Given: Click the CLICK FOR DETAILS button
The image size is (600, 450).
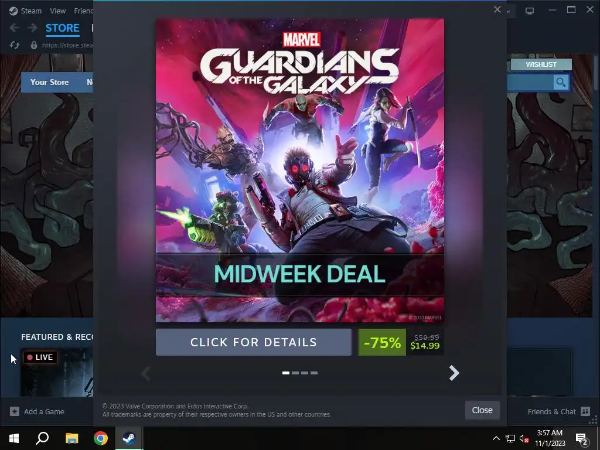Looking at the screenshot, I should coord(254,342).
